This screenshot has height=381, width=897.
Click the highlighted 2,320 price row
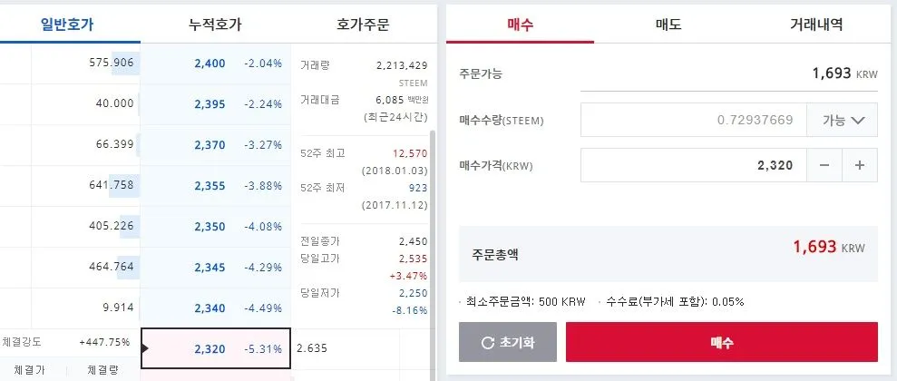click(216, 349)
